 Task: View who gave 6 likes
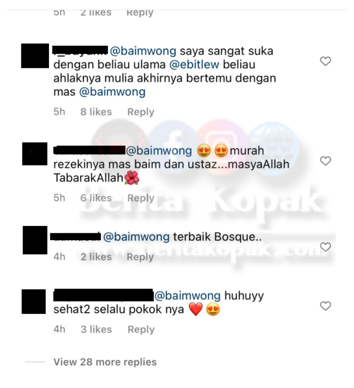tap(96, 198)
